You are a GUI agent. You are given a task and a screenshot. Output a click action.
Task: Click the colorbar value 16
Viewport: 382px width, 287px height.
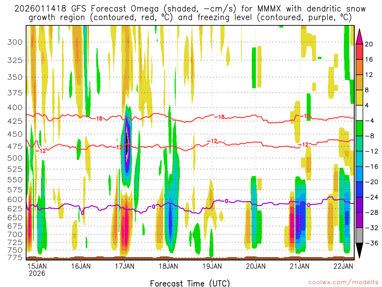click(369, 59)
